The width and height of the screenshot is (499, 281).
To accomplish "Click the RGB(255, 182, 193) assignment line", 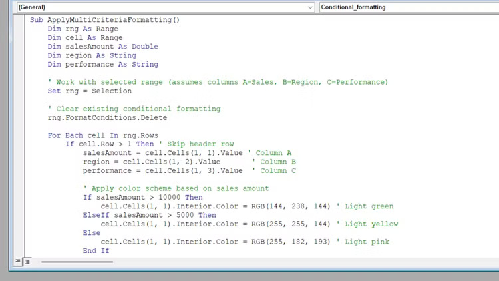I will (x=216, y=242).
